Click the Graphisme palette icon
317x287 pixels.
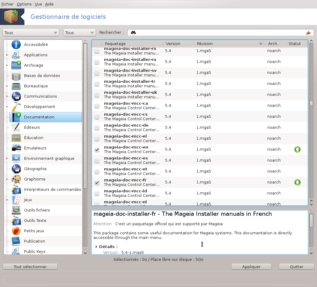click(16, 179)
